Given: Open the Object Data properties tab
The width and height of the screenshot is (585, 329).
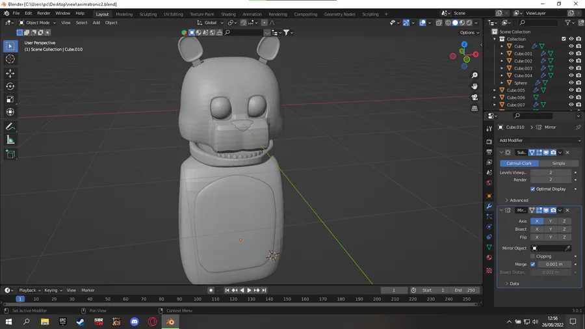Looking at the screenshot, I should pyautogui.click(x=489, y=247).
